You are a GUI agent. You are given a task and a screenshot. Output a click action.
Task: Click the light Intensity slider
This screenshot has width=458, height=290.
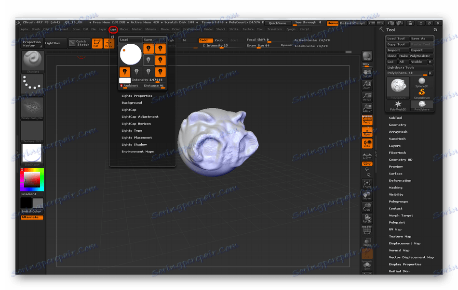[147, 80]
